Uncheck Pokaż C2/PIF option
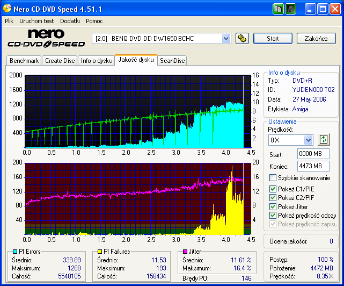344x286 pixels. pos(273,198)
